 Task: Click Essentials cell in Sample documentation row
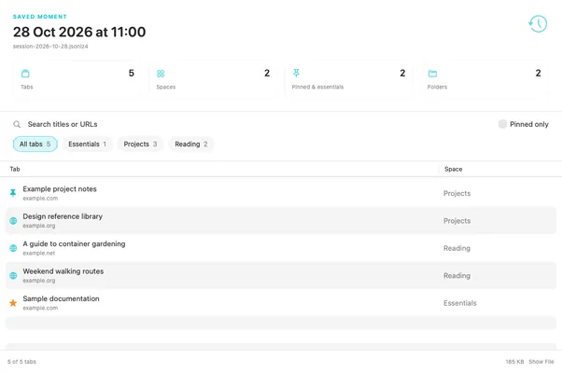point(460,303)
